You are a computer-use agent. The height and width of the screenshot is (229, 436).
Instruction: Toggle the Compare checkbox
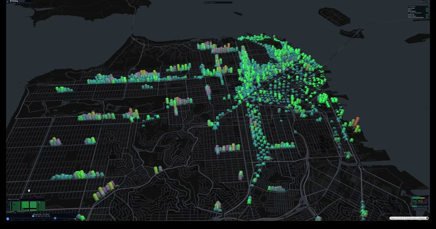click(43, 215)
